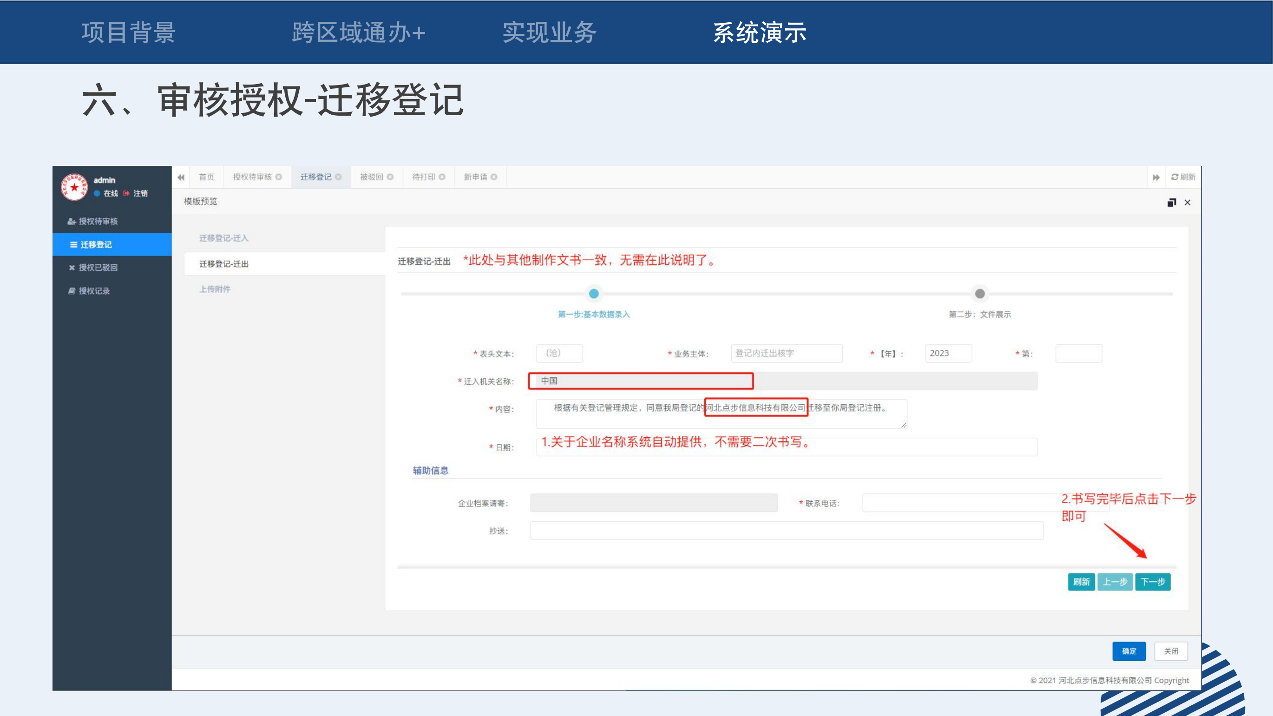The width and height of the screenshot is (1273, 716).
Task: Switch to the 待打印 tab
Action: pos(424,177)
